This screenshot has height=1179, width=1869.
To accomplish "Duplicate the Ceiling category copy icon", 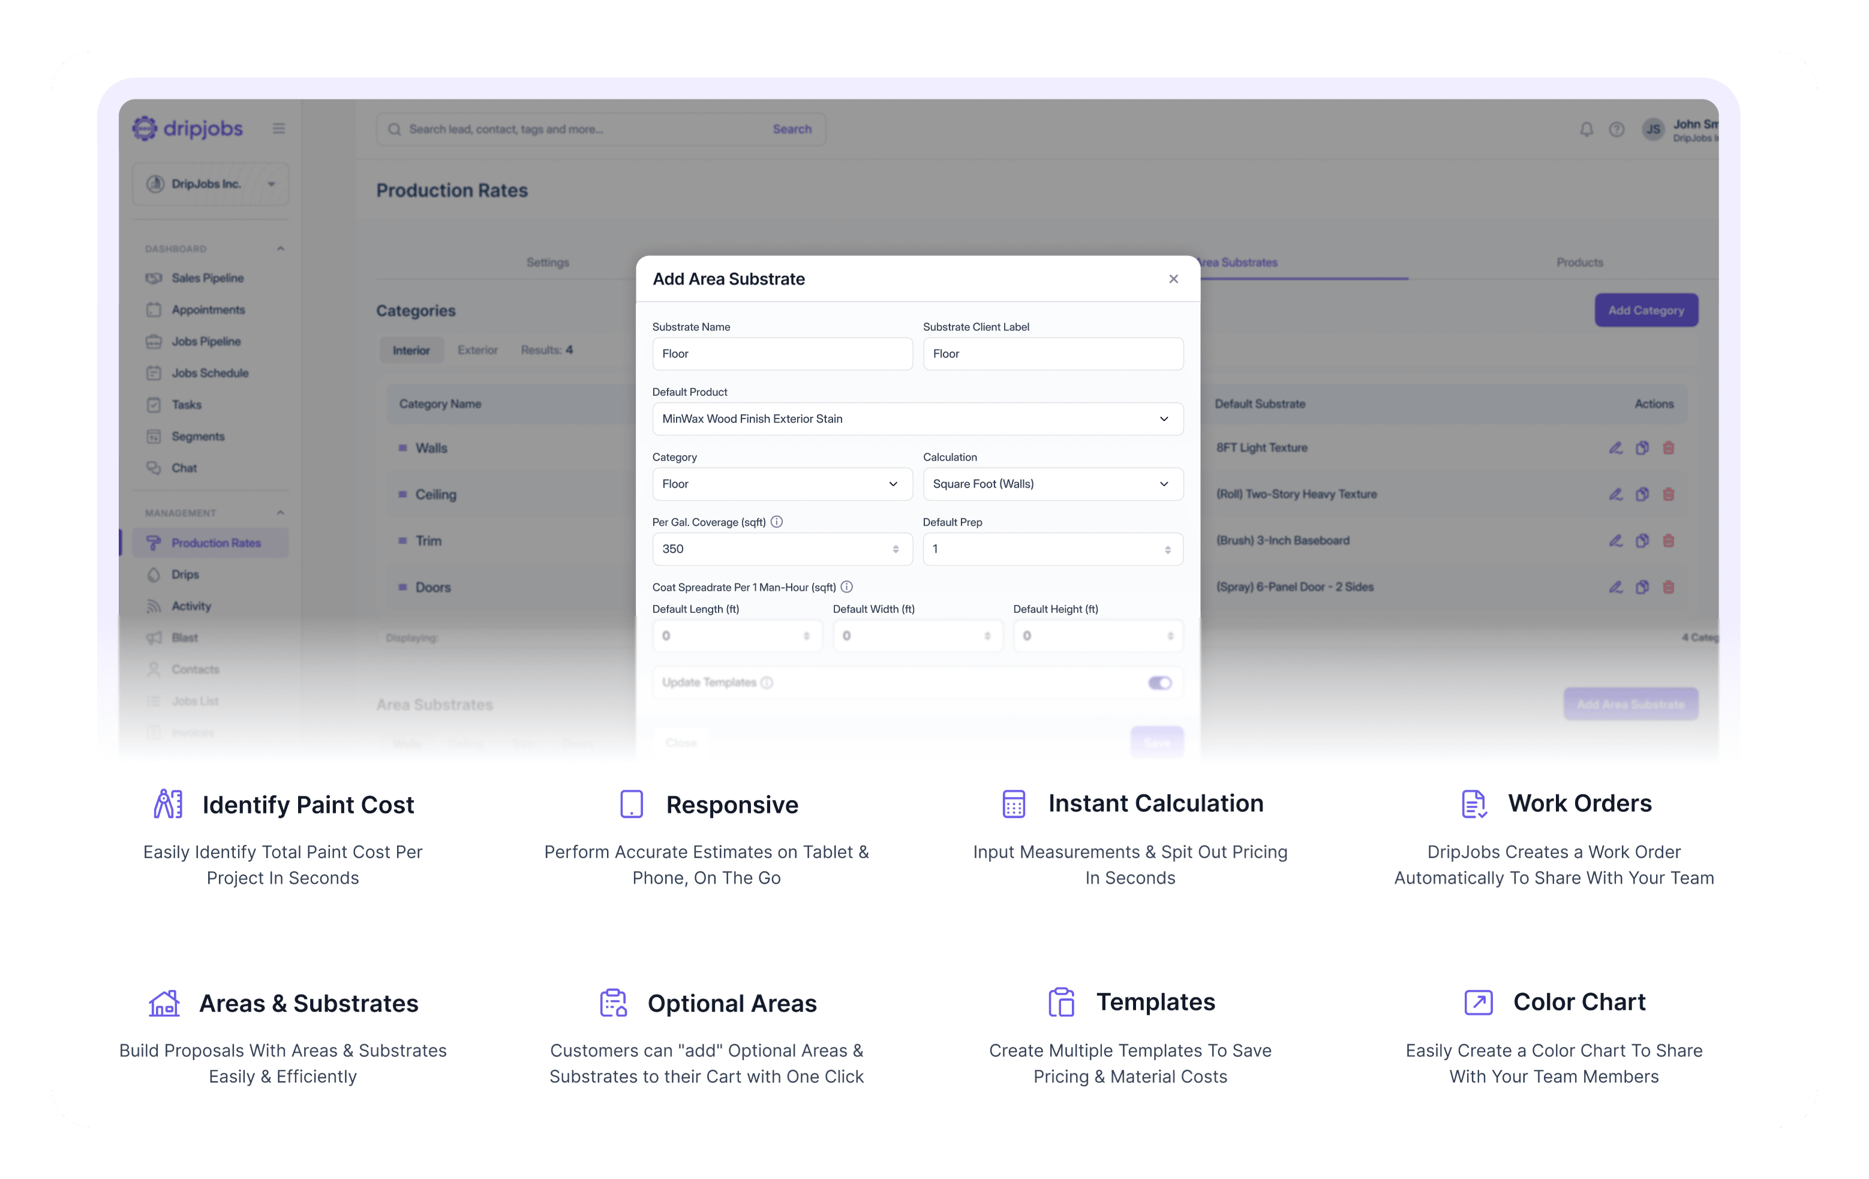I will pyautogui.click(x=1642, y=494).
